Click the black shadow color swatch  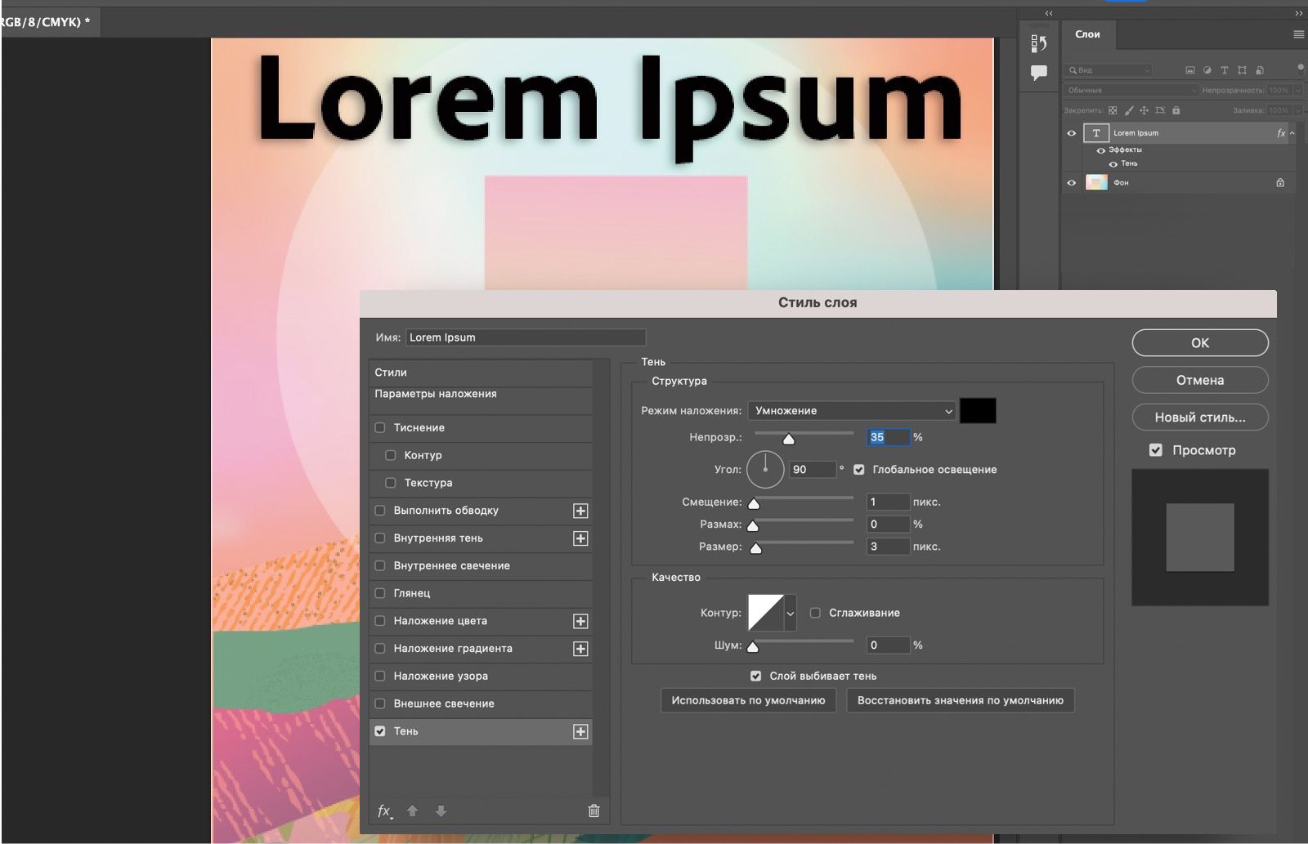point(977,411)
